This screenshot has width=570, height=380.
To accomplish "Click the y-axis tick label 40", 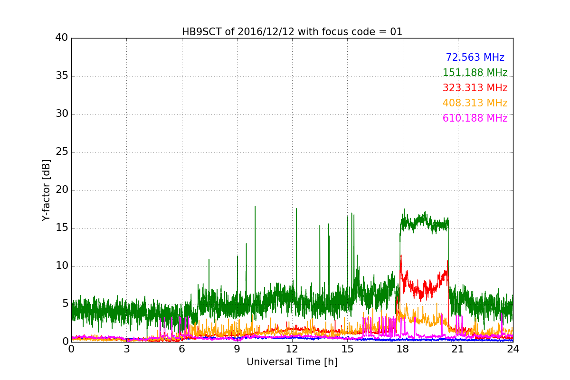I will pyautogui.click(x=62, y=38).
